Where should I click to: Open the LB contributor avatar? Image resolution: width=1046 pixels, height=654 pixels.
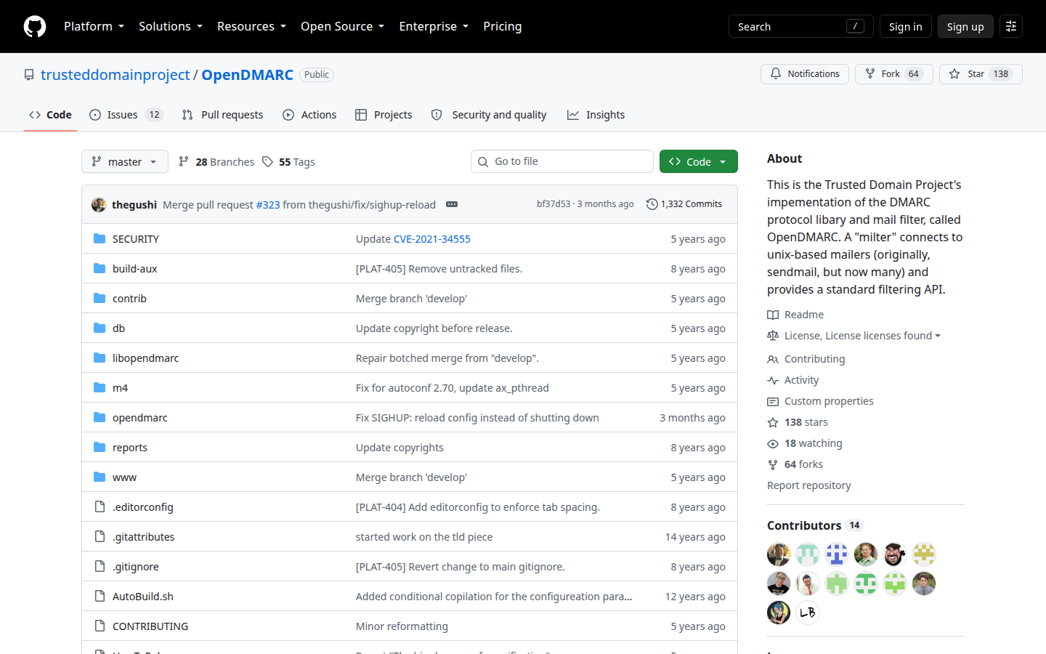(x=808, y=613)
